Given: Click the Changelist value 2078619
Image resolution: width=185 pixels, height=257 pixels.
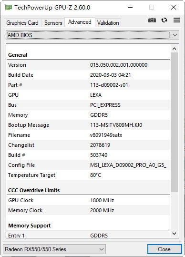Looking at the screenshot, I should click(x=100, y=145).
